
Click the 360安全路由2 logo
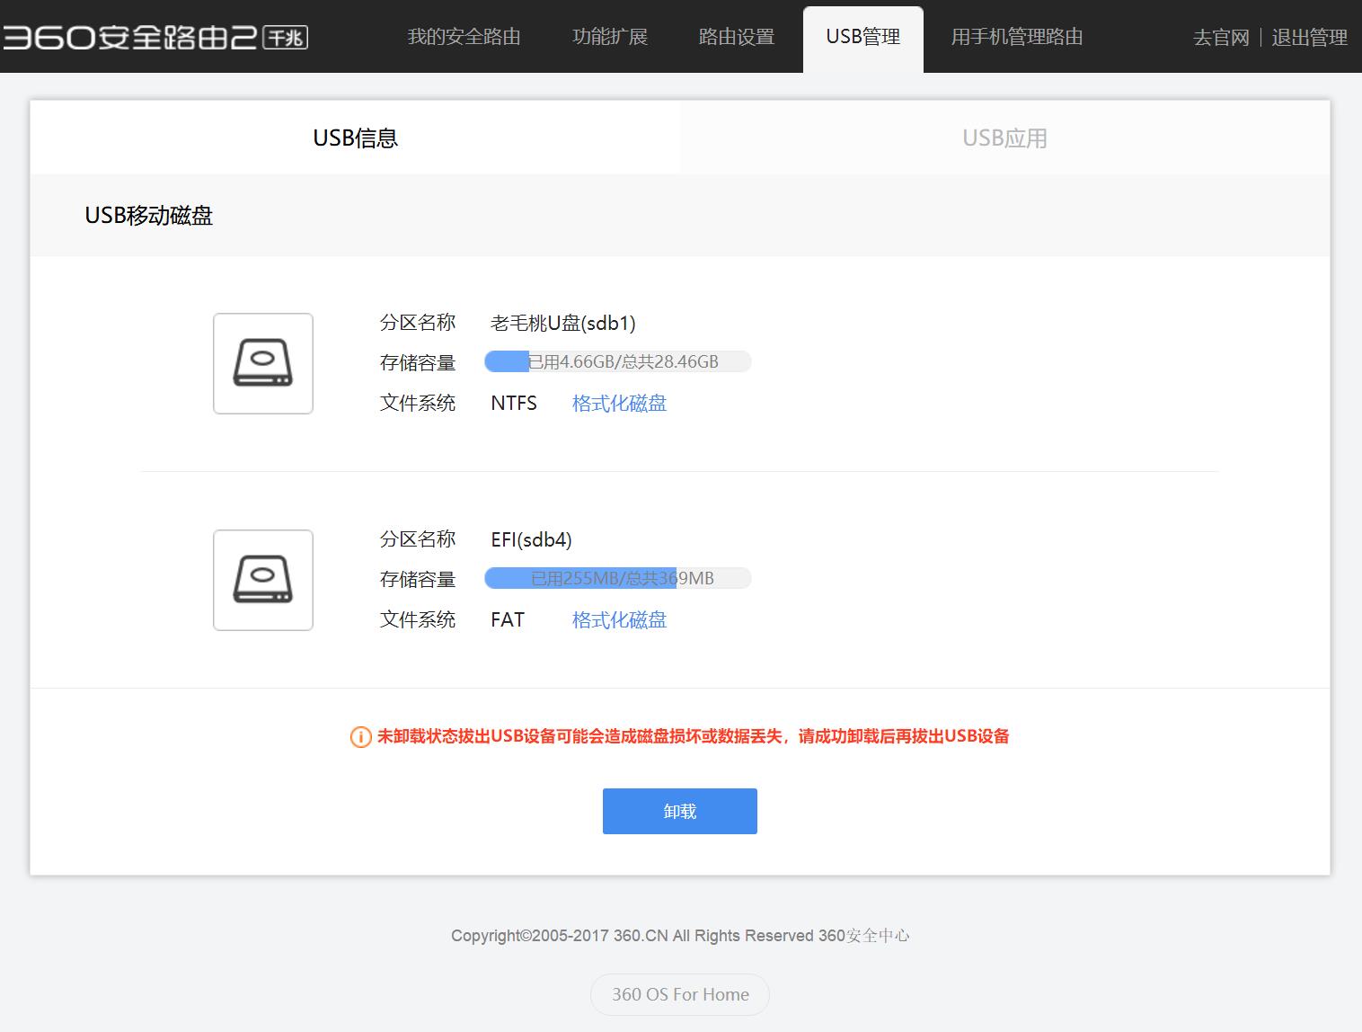pos(155,36)
